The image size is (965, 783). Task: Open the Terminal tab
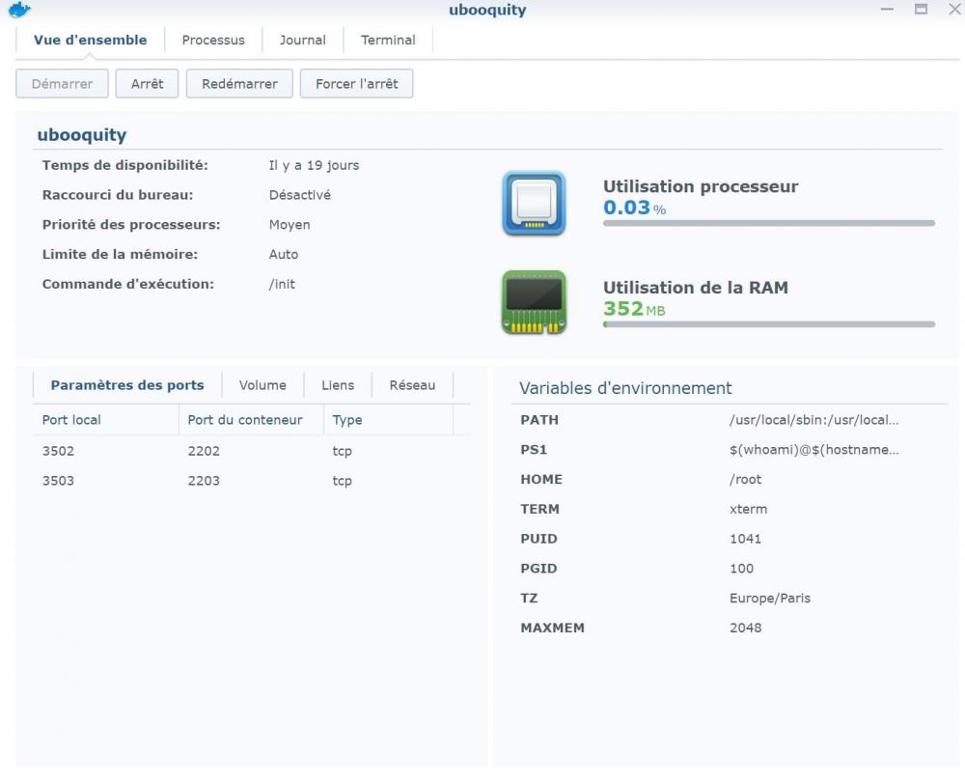tap(388, 41)
